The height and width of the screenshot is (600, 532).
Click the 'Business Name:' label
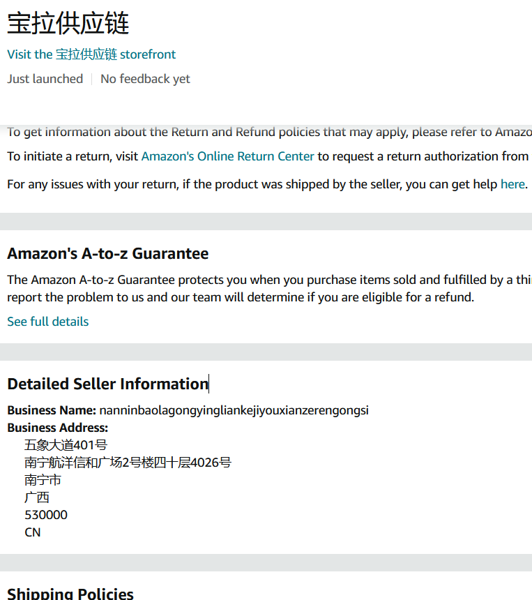click(x=52, y=410)
